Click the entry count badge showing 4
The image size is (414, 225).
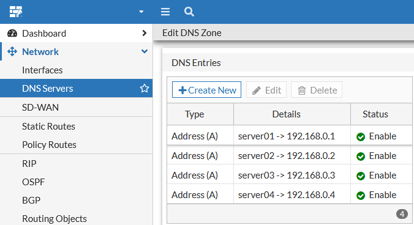tap(402, 214)
